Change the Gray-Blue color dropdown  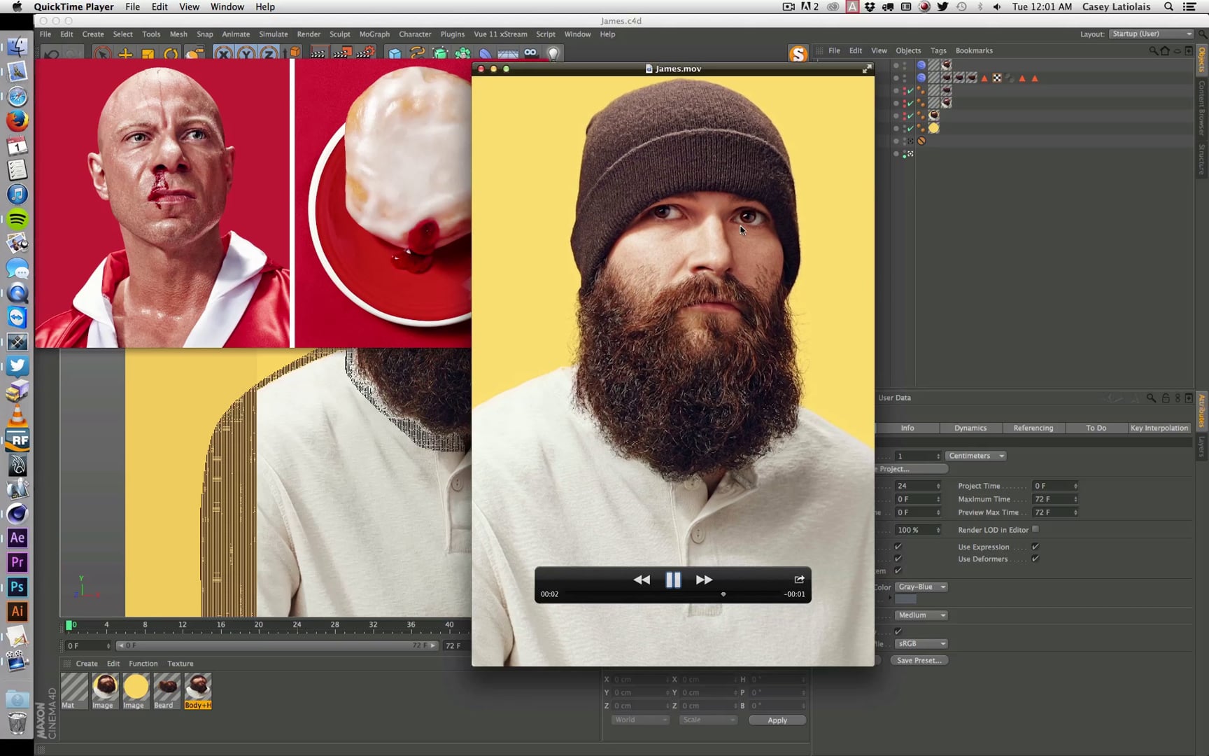point(921,587)
